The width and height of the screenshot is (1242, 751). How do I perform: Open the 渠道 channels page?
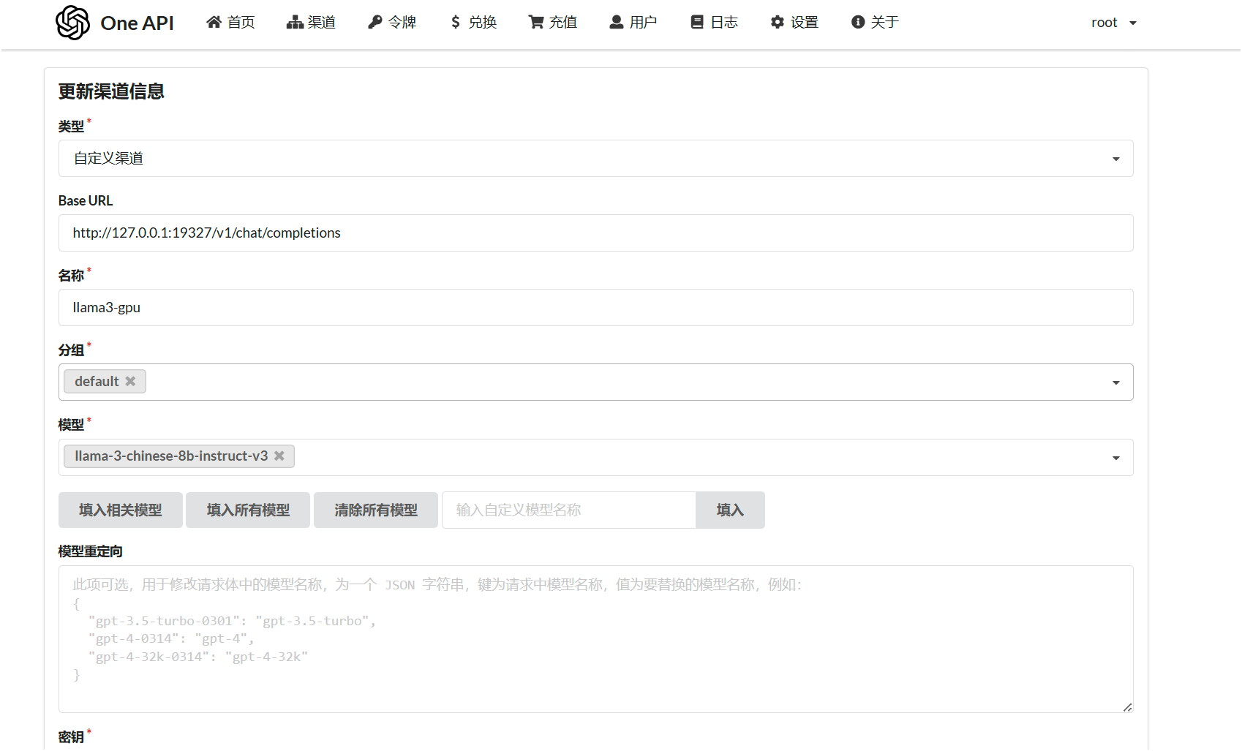click(x=311, y=23)
